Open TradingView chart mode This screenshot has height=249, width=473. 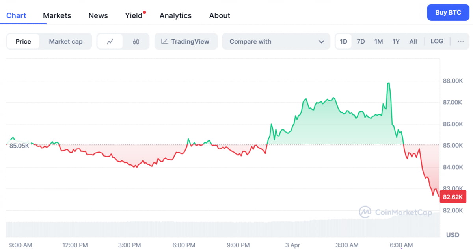(x=186, y=42)
